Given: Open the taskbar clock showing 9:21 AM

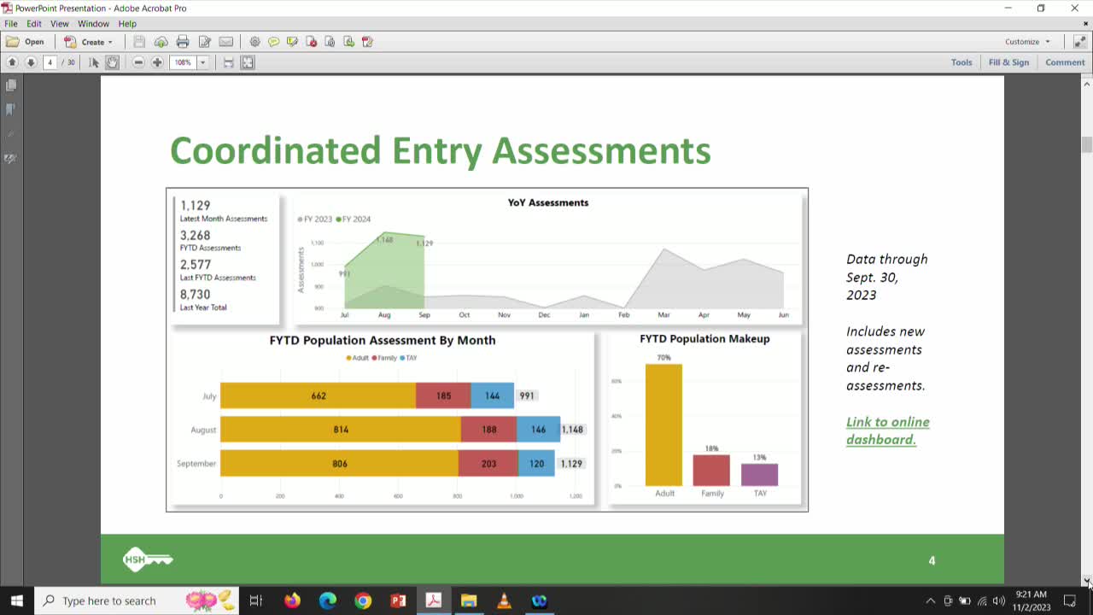Looking at the screenshot, I should (x=1032, y=600).
